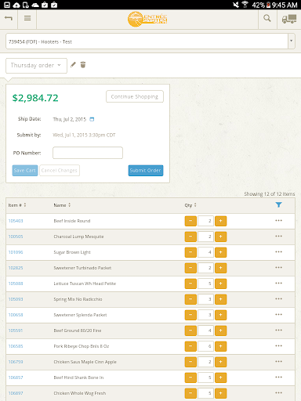Open options menu for Charcoal Lump Mesquite
The height and width of the screenshot is (401, 301).
[278, 237]
